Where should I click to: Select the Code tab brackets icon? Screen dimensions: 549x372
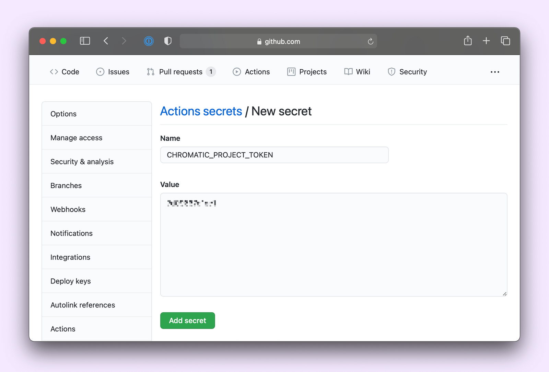pos(54,72)
